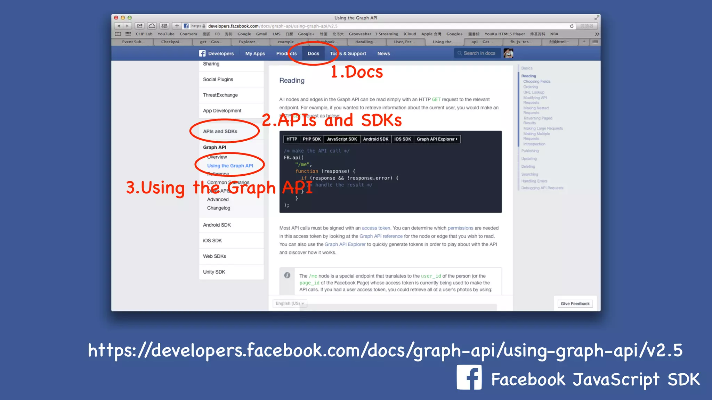The width and height of the screenshot is (712, 400).
Task: Click the Give Feedback button
Action: pos(575,304)
